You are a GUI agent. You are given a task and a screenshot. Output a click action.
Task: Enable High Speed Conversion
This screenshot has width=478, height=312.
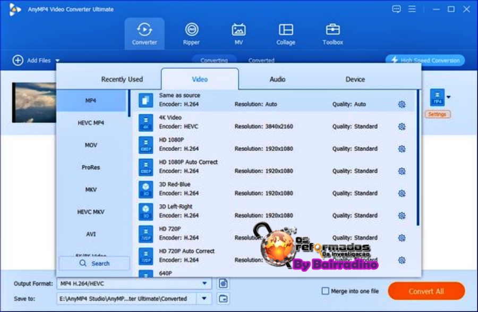click(x=425, y=60)
